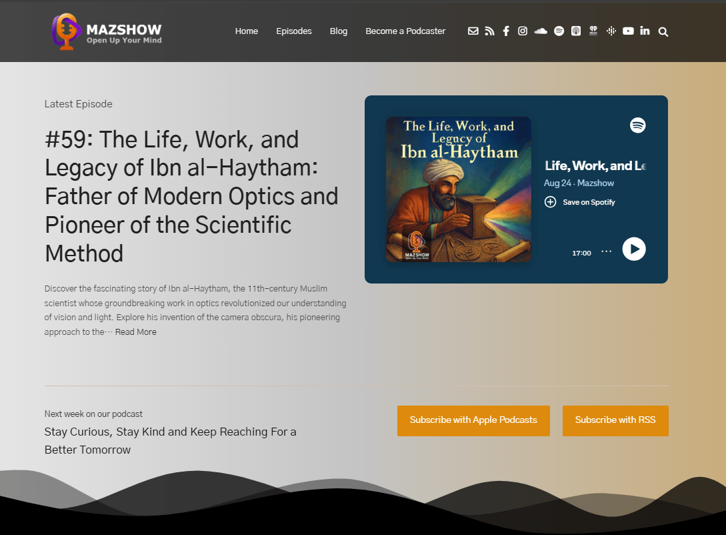Click the 17:00 episode duration
726x535 pixels.
[x=581, y=253]
